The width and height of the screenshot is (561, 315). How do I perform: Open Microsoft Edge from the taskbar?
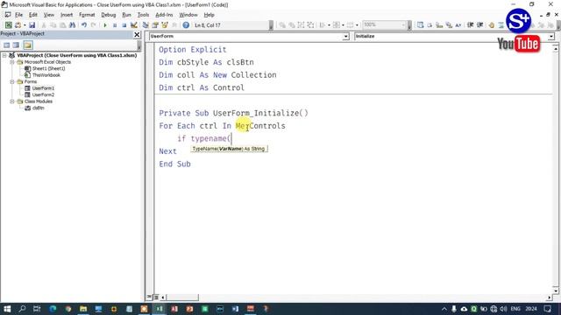coord(53,309)
